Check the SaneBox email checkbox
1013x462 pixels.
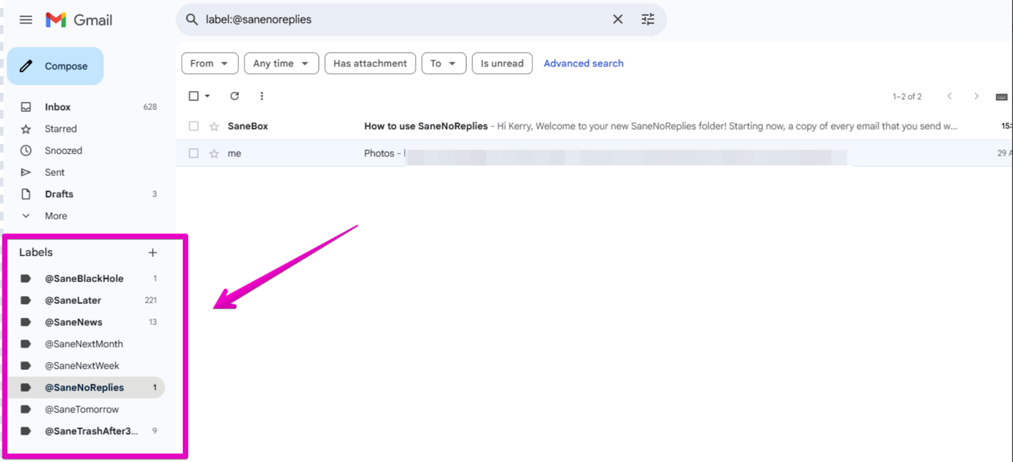click(194, 126)
